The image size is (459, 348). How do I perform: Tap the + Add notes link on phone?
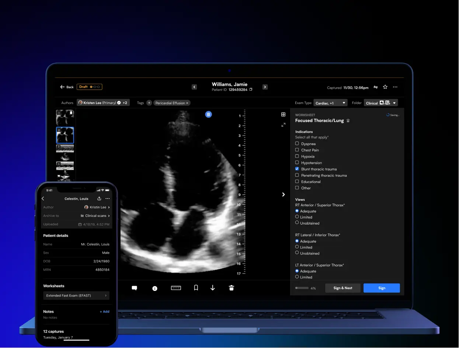pos(105,312)
